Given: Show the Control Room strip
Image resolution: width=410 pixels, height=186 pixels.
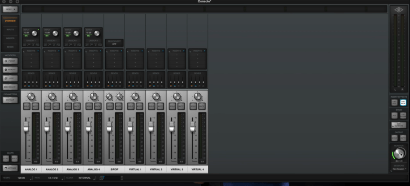Looking at the screenshot, I should pos(403,115).
